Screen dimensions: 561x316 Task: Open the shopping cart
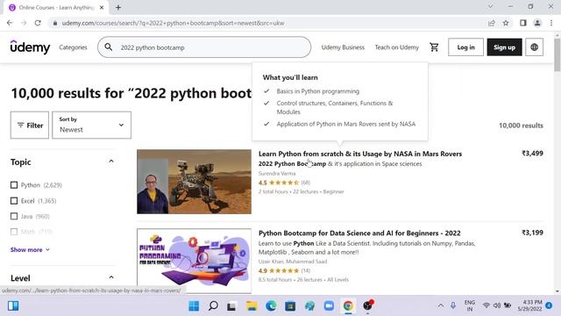click(x=434, y=47)
